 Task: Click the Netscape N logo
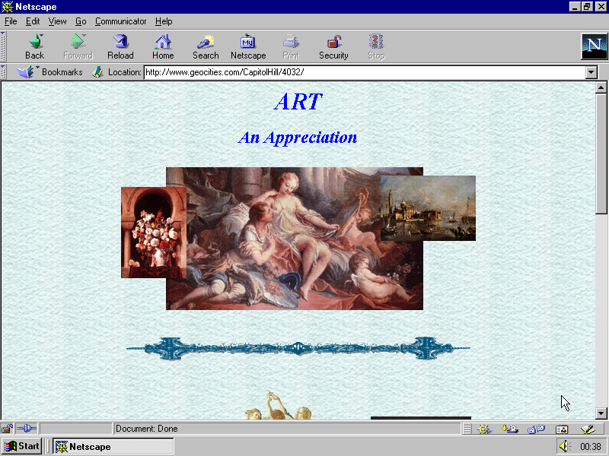594,46
